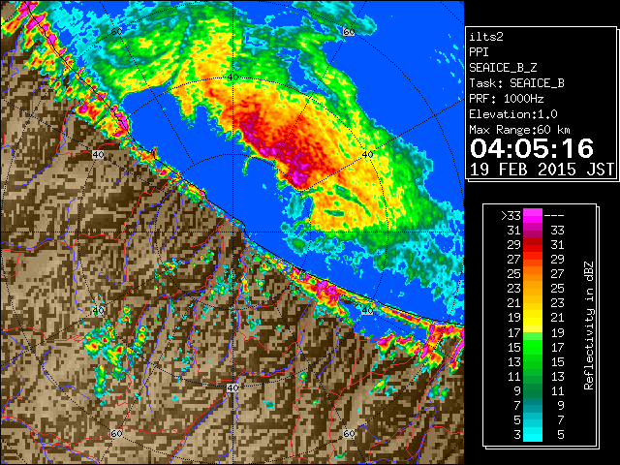Click the bright magenta >33 dBZ swatch
Screen dimensions: 620x465
pos(533,216)
